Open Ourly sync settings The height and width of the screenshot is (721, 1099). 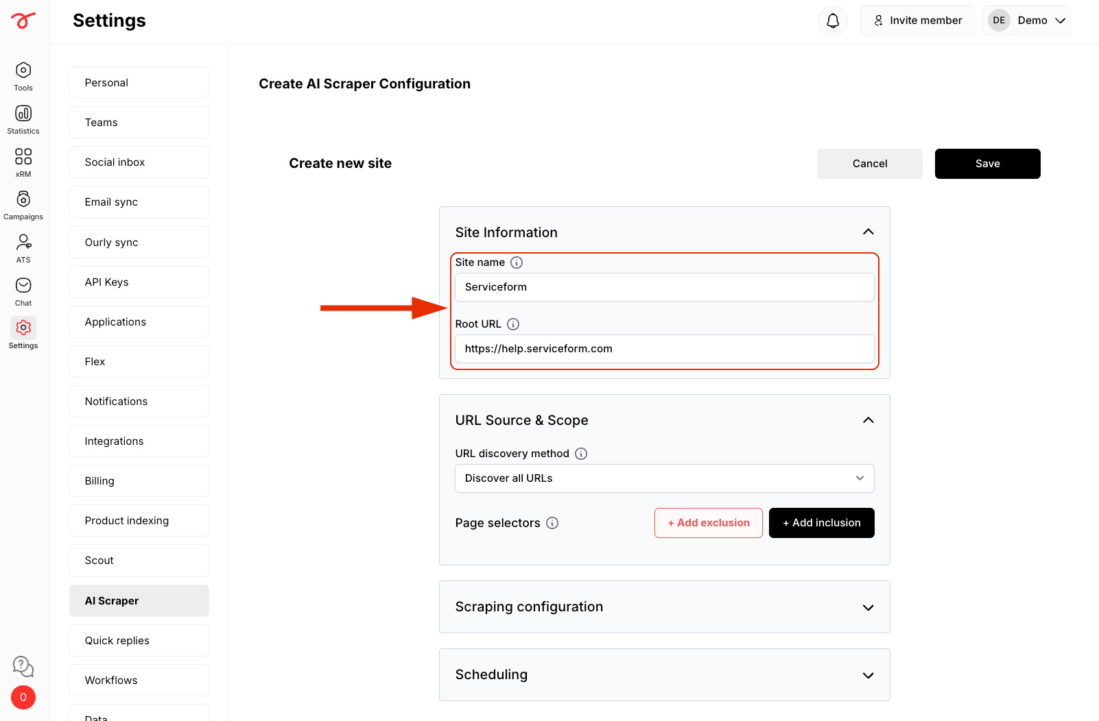[x=139, y=243]
